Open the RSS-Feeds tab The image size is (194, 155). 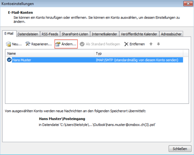click(50, 34)
